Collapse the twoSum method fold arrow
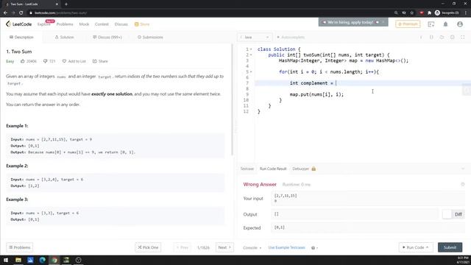 click(251, 54)
